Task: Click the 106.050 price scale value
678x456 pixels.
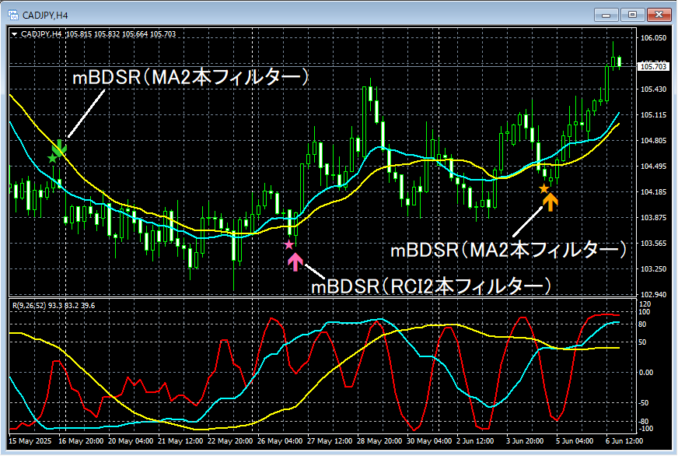Action: coord(653,37)
